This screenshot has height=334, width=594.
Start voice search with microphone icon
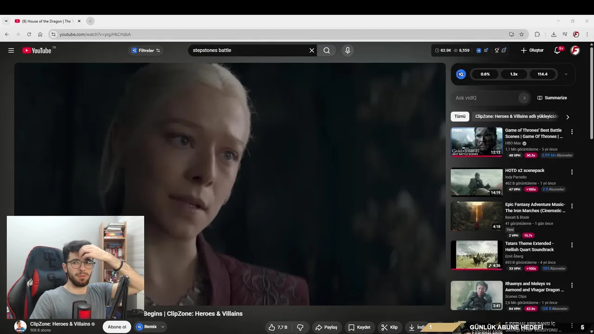pyautogui.click(x=348, y=51)
